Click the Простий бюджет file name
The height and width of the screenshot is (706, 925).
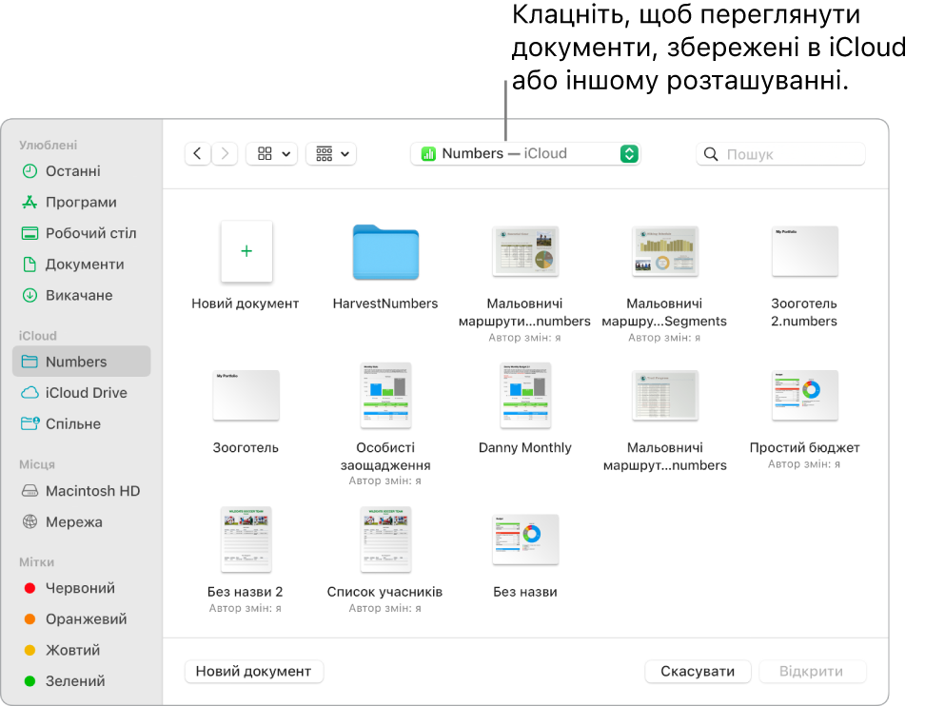(805, 447)
